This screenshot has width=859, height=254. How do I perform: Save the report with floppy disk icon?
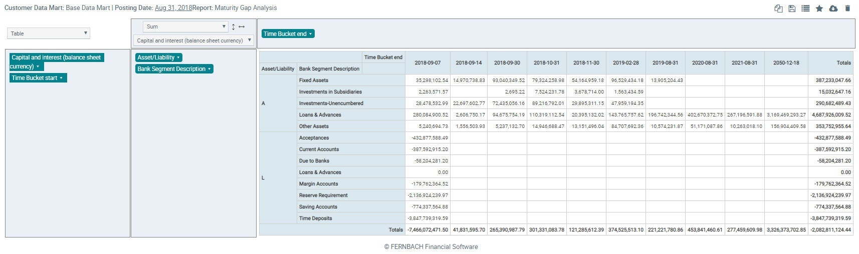(x=792, y=8)
